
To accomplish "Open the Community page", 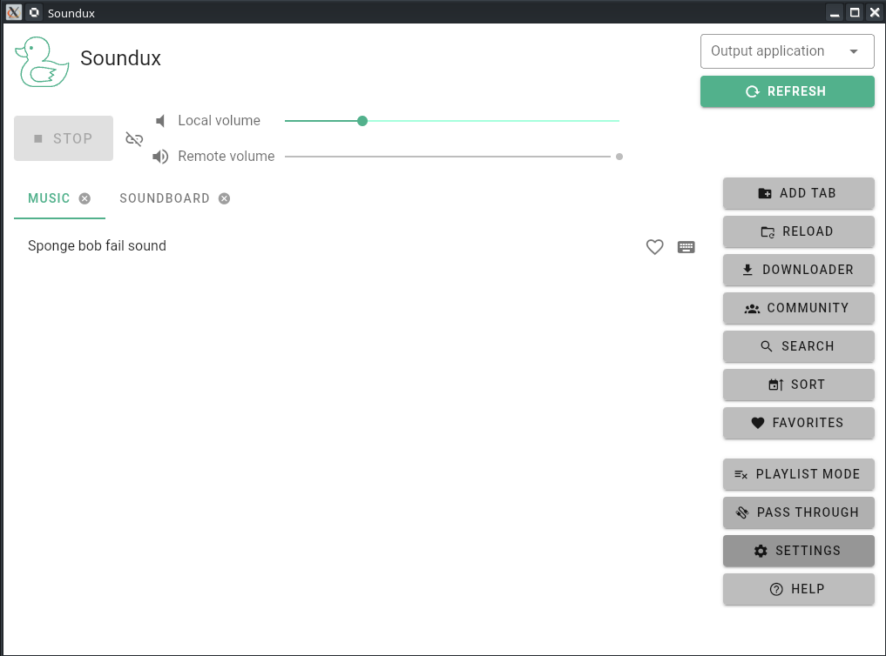I will [798, 308].
